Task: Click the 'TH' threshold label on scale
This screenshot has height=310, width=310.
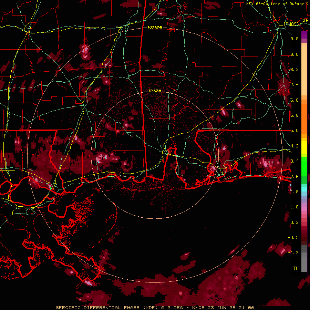Action: point(296,268)
